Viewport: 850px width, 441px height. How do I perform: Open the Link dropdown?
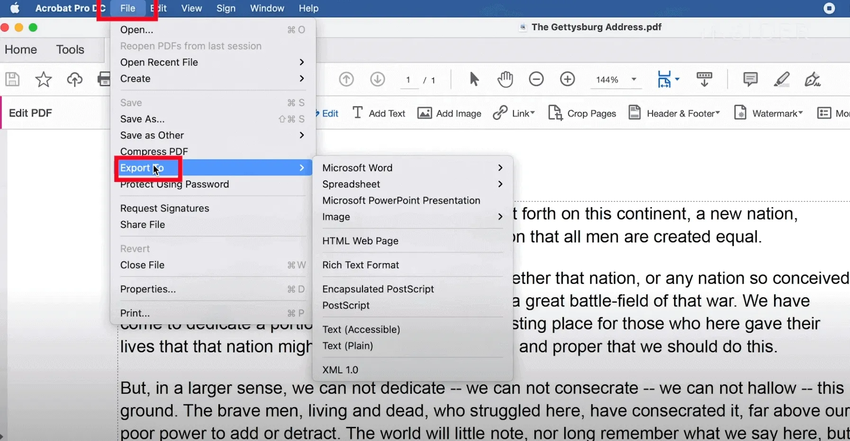514,113
